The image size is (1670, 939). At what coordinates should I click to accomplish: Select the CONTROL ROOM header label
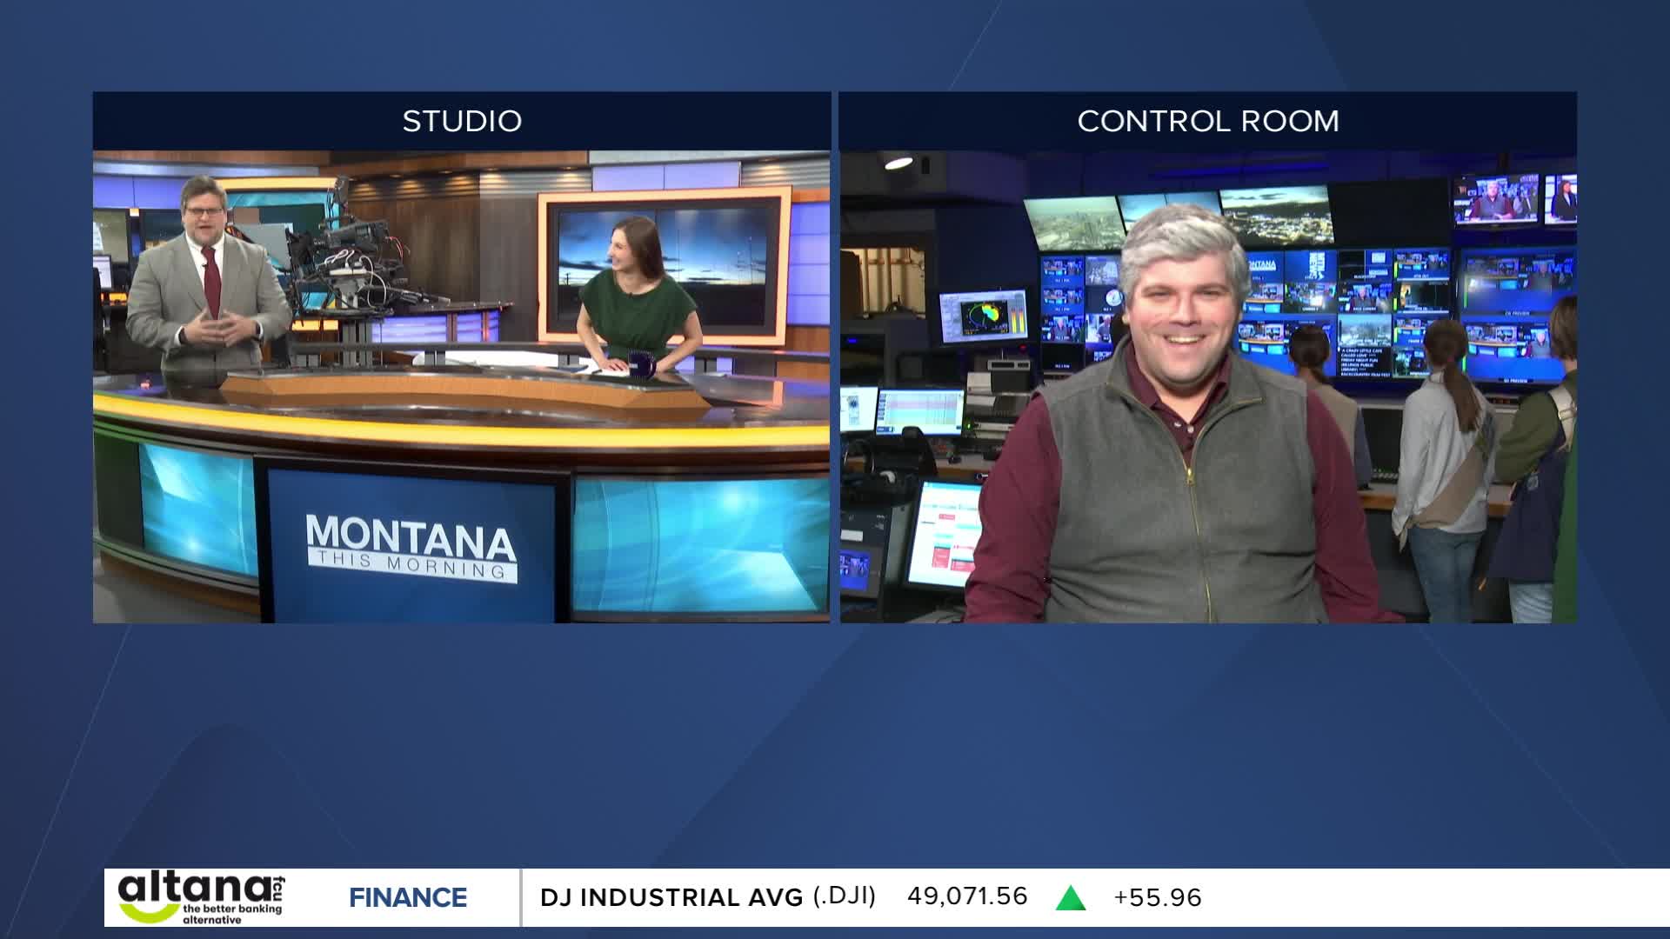1207,121
